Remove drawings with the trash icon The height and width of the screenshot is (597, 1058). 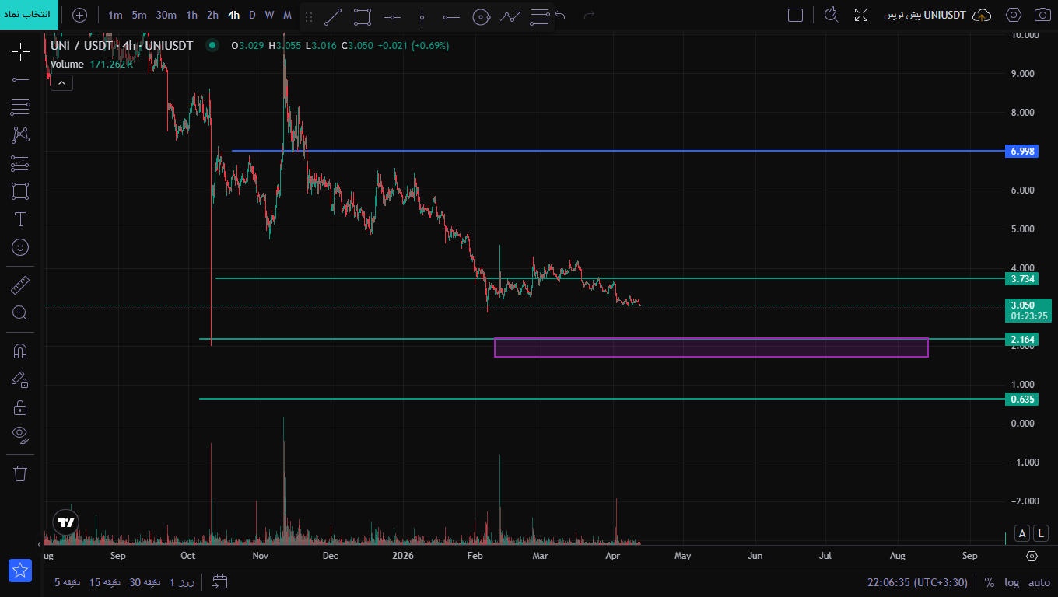pos(20,473)
